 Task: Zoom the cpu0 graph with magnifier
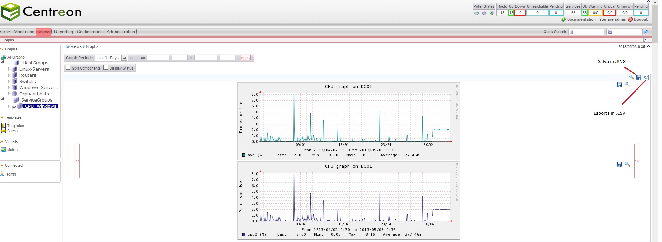click(628, 164)
